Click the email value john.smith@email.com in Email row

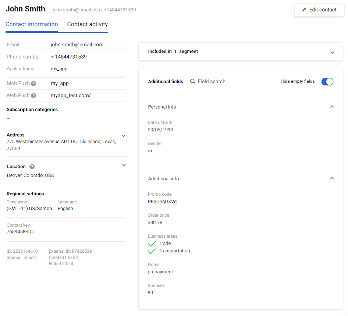77,45
